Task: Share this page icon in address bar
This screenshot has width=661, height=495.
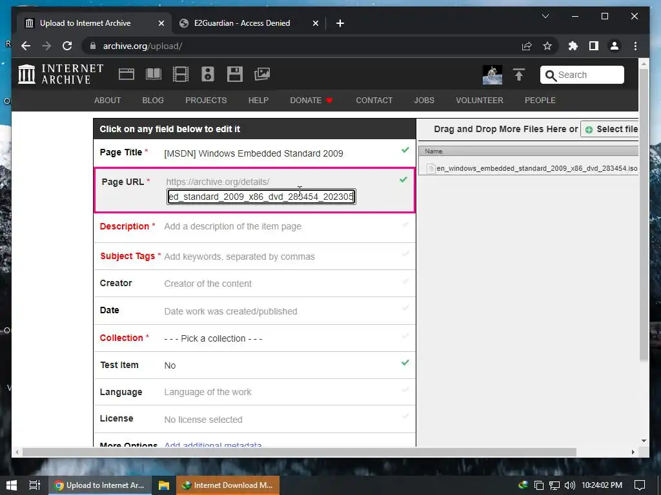Action: [x=527, y=46]
